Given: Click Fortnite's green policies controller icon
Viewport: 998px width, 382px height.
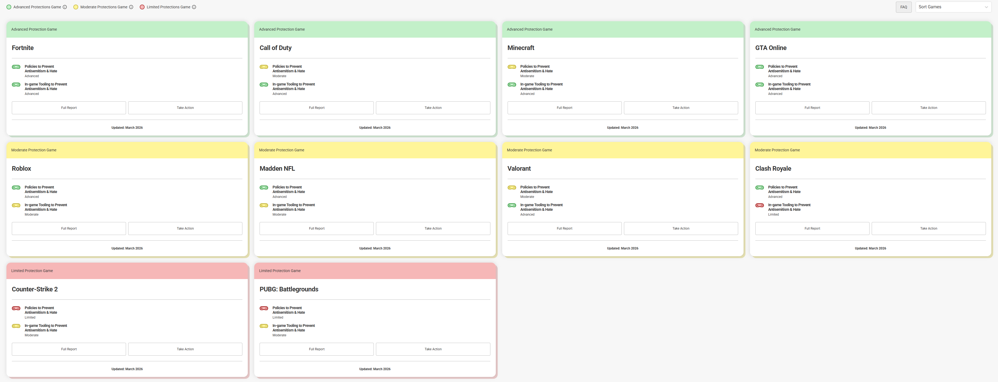Looking at the screenshot, I should pos(16,67).
